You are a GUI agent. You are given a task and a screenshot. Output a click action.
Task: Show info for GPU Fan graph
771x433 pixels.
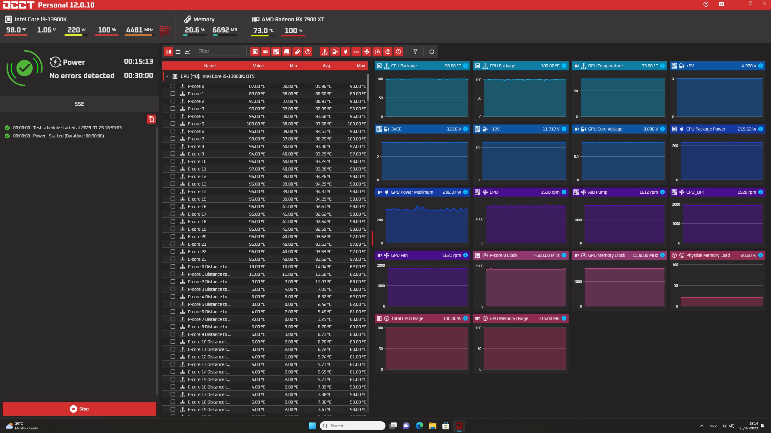pos(466,255)
